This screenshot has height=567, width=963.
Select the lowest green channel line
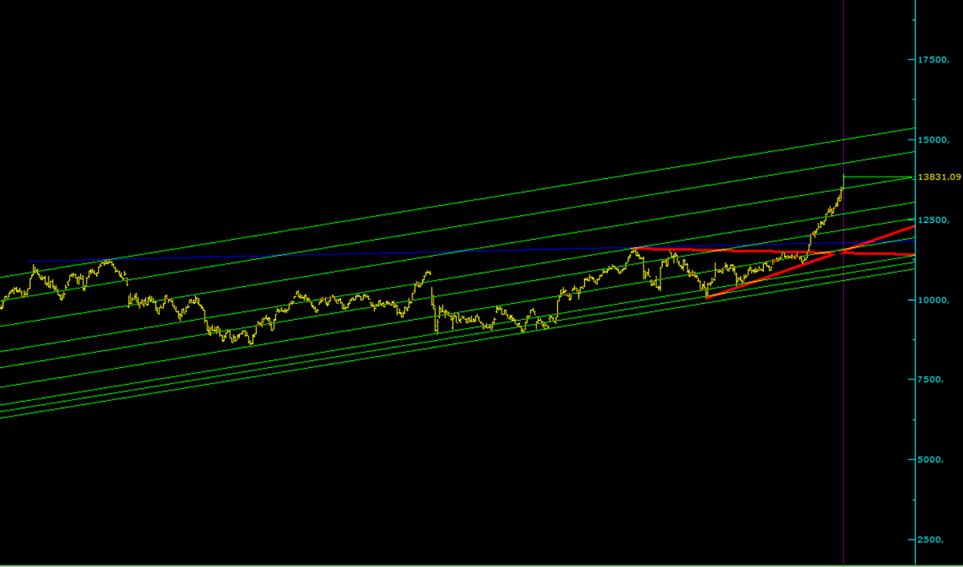click(x=457, y=343)
